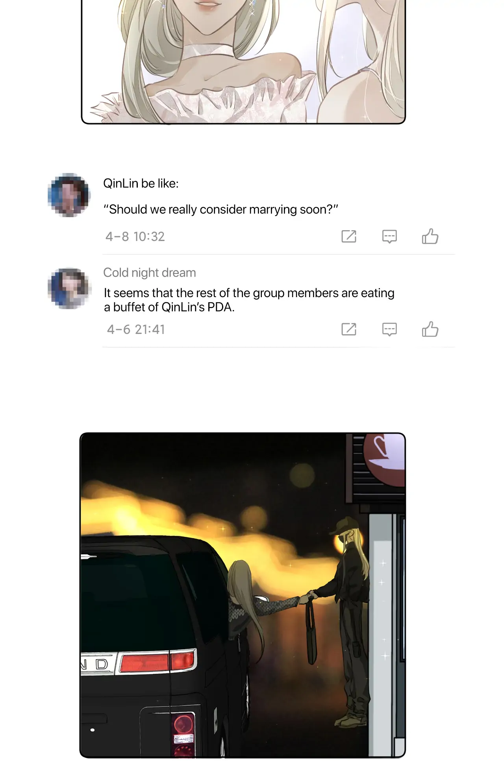Tap the night street comic panel
Image resolution: width=504 pixels, height=761 pixels.
point(243,595)
